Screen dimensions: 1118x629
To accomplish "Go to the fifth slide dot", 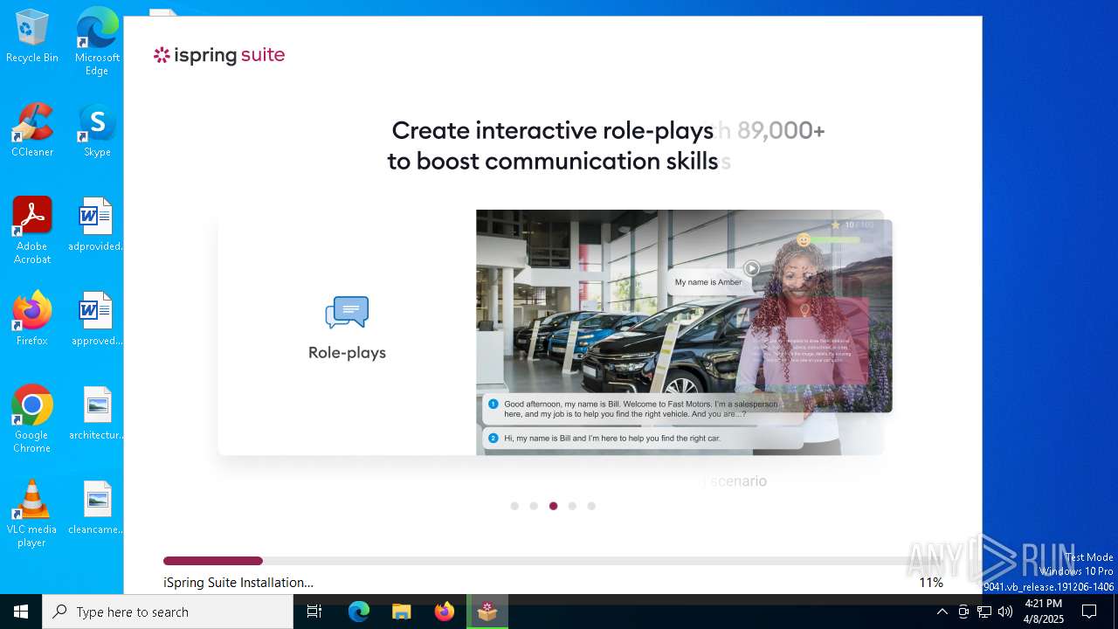I will pos(591,506).
